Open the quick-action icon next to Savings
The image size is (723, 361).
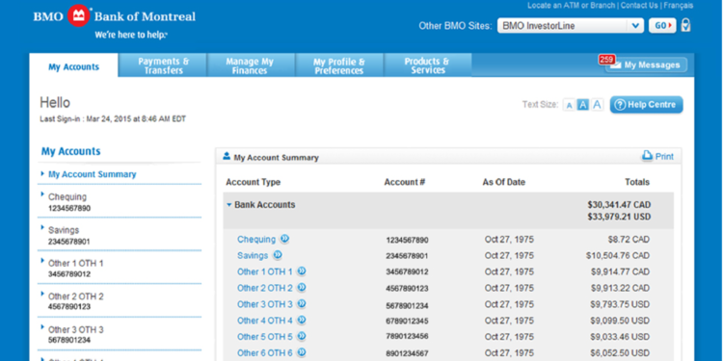click(x=277, y=255)
